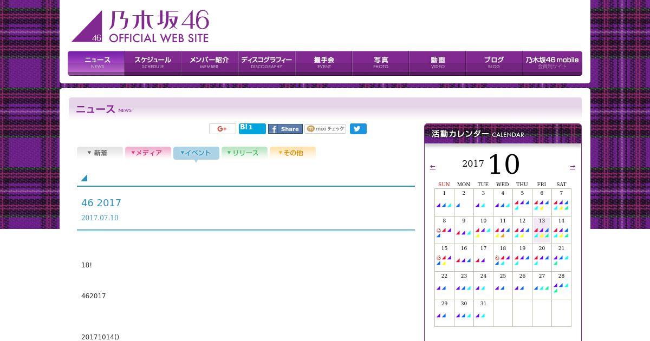Select October 27 in the calendar
Image resolution: width=650 pixels, height=341 pixels.
[x=542, y=285]
